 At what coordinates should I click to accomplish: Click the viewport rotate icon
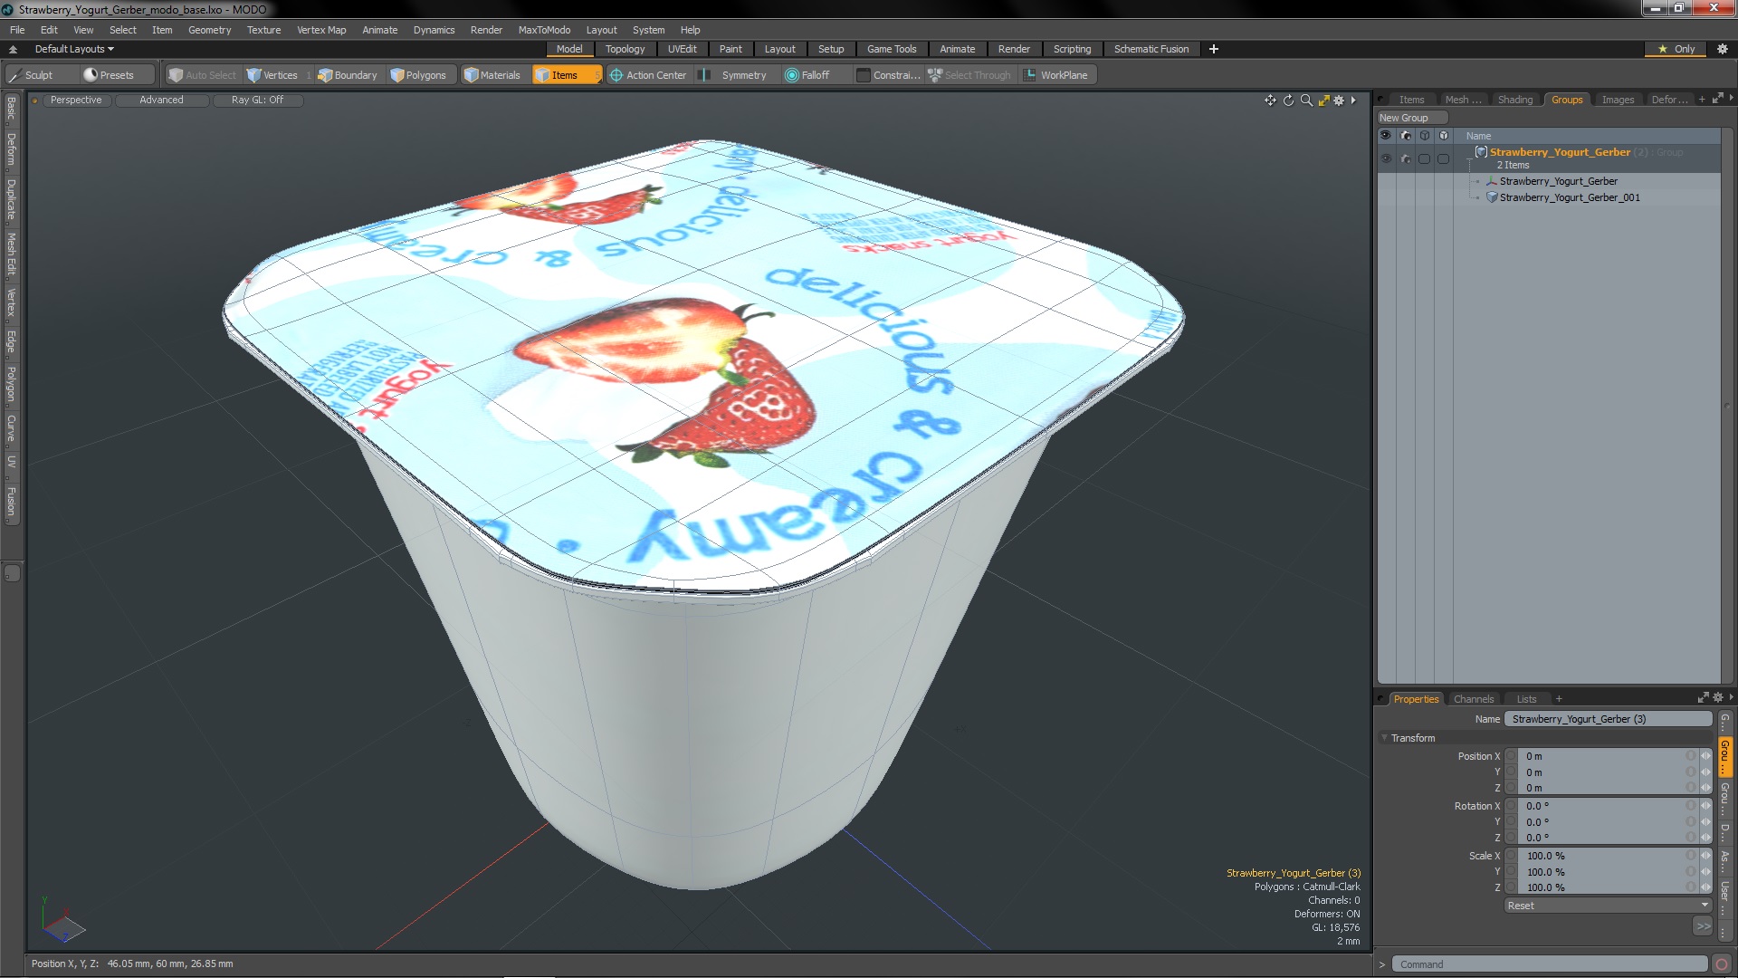pyautogui.click(x=1288, y=101)
